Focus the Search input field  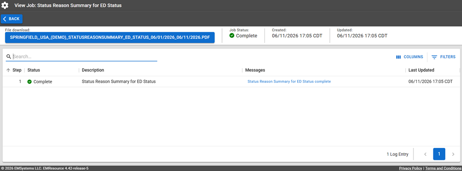85,56
